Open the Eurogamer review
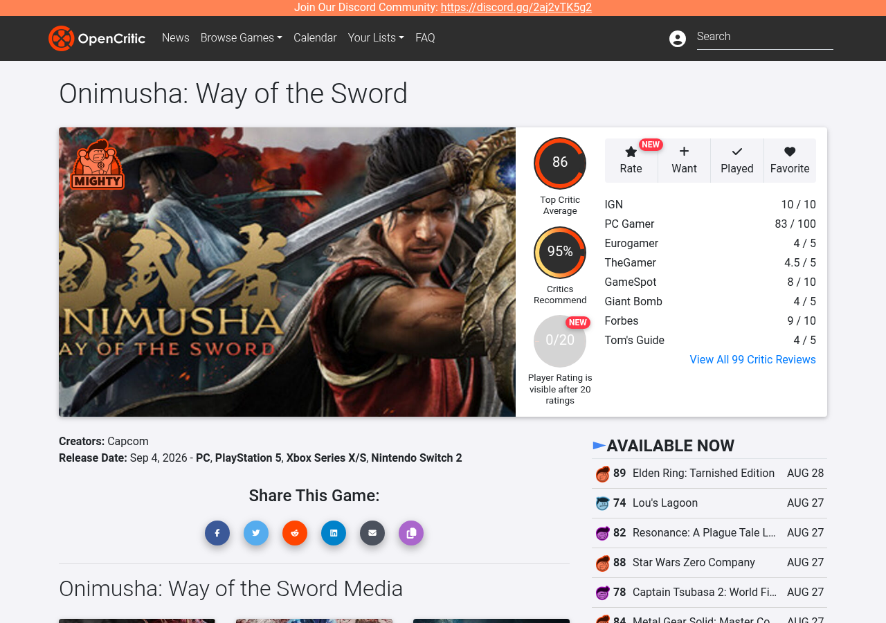 pyautogui.click(x=710, y=244)
